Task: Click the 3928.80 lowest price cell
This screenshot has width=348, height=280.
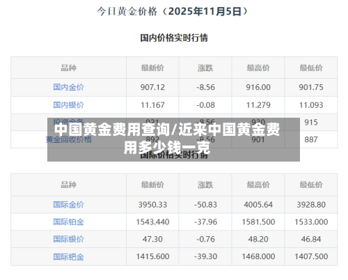Action: 311,205
